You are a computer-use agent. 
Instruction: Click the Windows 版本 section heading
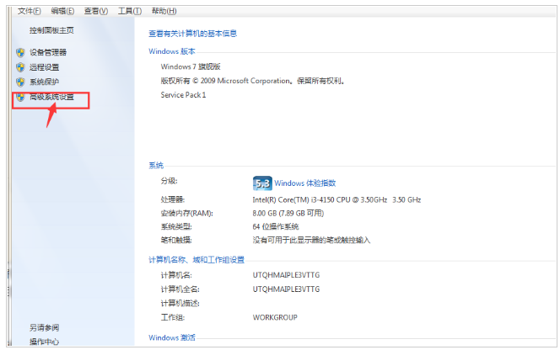[x=172, y=51]
